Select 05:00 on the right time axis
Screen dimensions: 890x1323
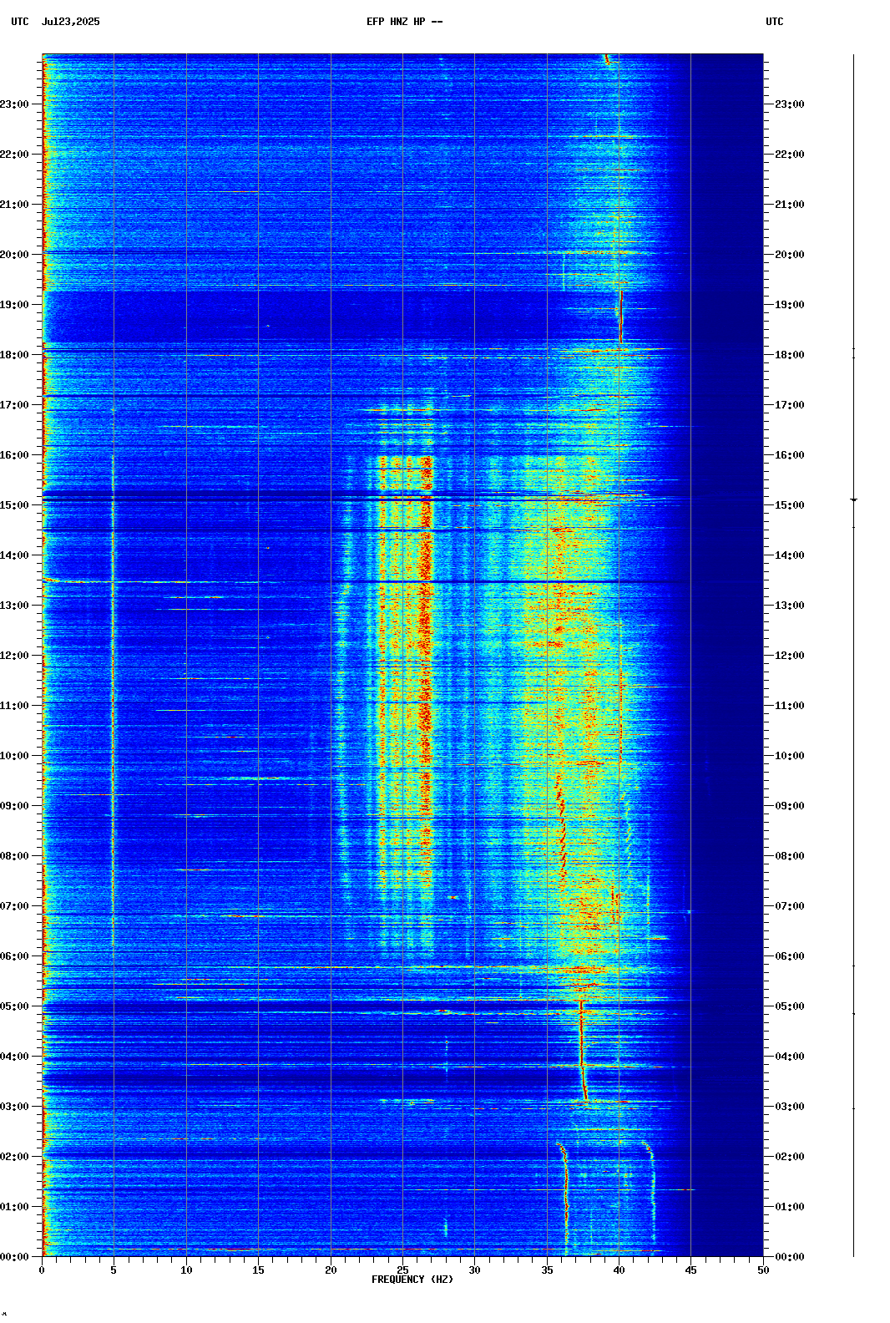790,1006
